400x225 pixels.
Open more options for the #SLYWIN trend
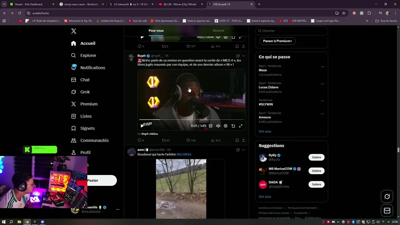click(322, 101)
